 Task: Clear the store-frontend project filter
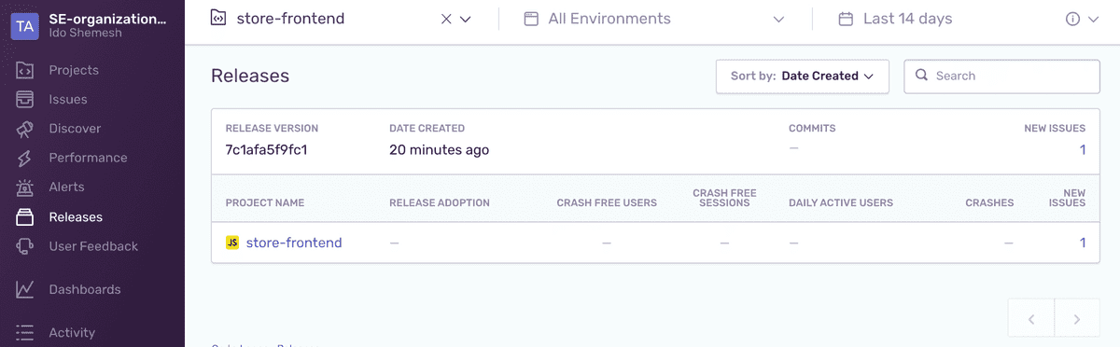click(446, 19)
